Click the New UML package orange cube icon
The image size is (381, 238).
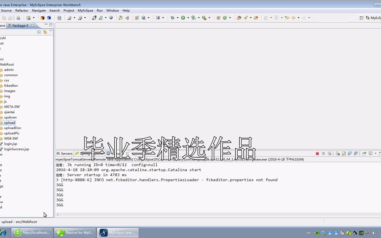43,18
